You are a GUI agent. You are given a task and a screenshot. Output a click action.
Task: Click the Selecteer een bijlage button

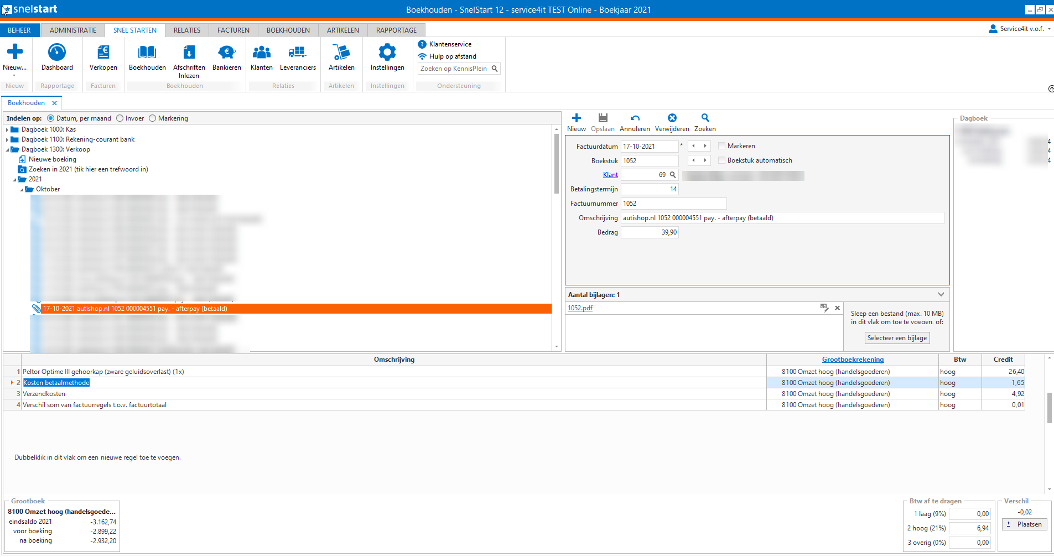point(897,338)
